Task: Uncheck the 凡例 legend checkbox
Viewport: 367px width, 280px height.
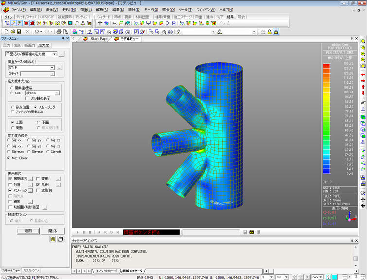Action: (x=38, y=185)
